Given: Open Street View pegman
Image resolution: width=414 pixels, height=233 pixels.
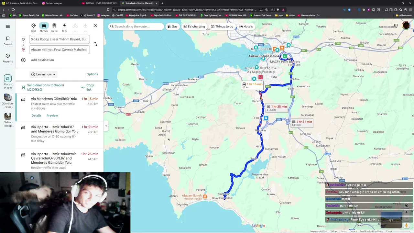Looking at the screenshot, I should [407, 225].
